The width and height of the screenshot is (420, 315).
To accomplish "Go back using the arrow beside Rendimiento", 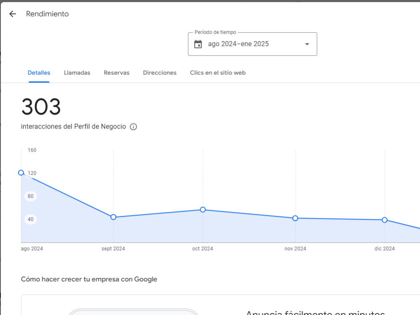I will (x=13, y=14).
